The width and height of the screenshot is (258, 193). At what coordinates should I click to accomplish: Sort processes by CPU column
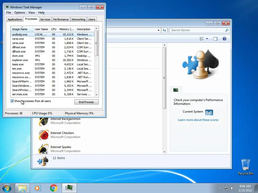click(54, 29)
